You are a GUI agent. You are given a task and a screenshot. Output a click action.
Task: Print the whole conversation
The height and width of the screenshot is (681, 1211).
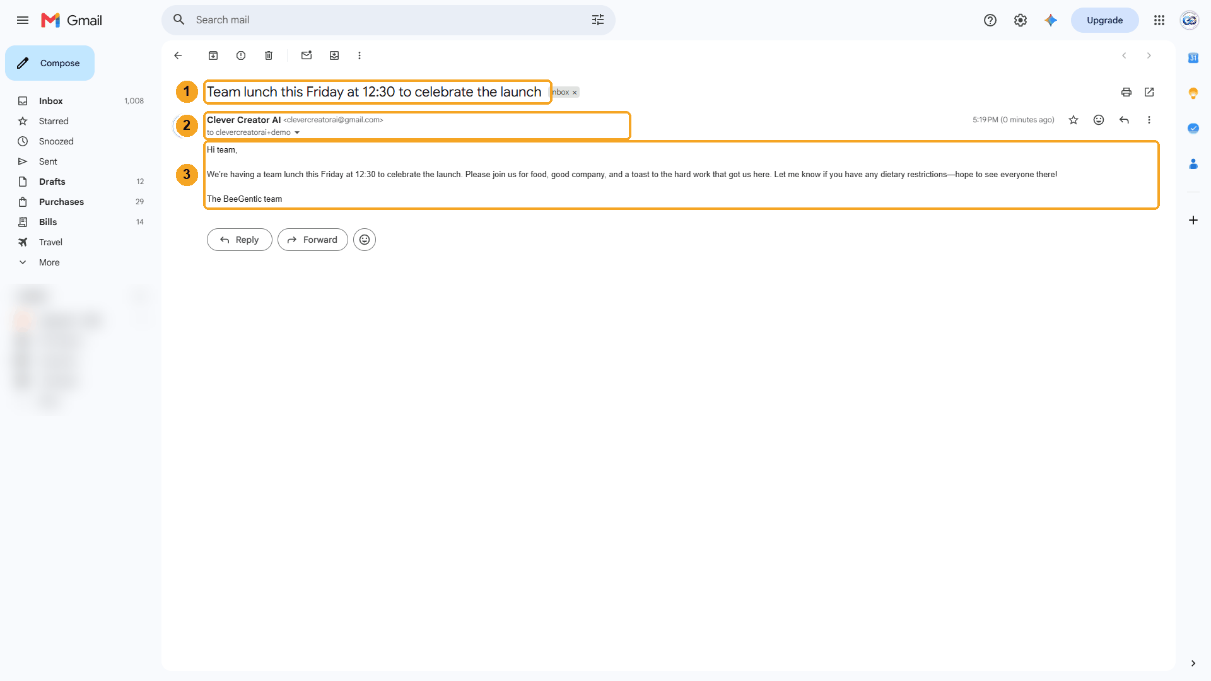(x=1126, y=92)
